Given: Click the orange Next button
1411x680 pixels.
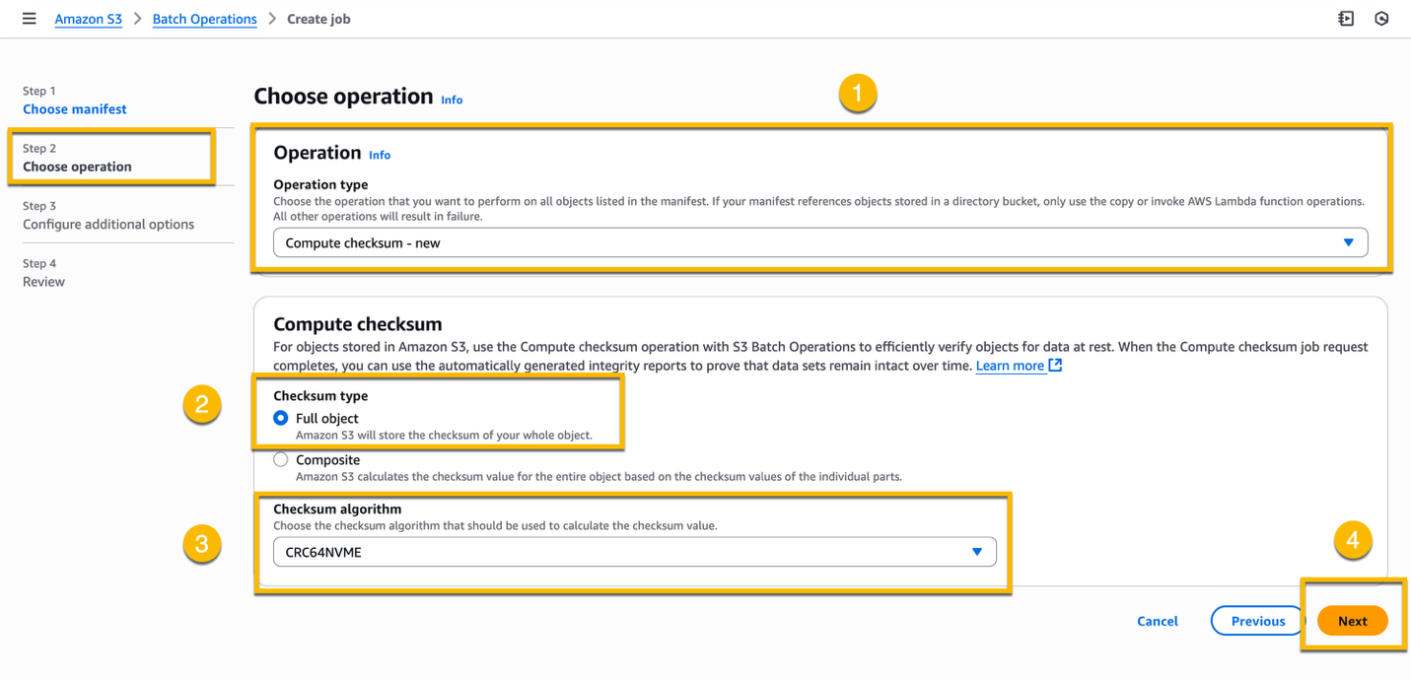Looking at the screenshot, I should tap(1353, 621).
